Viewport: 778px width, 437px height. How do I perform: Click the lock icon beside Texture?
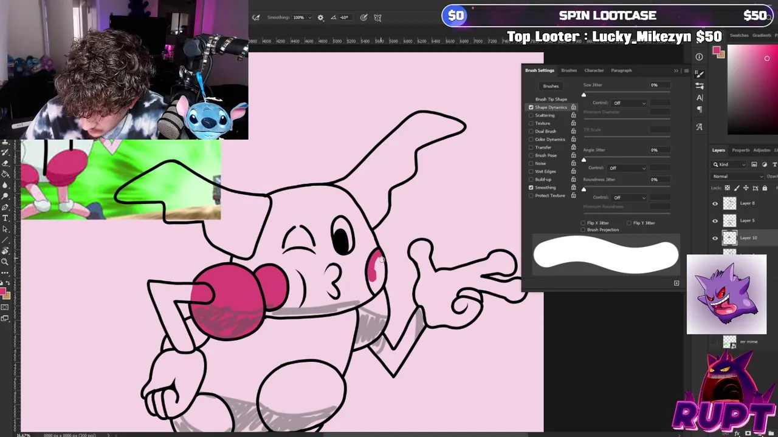pos(573,123)
